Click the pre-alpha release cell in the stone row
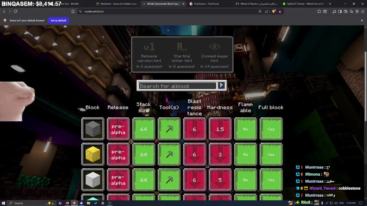The height and width of the screenshot is (206, 367). (x=118, y=129)
